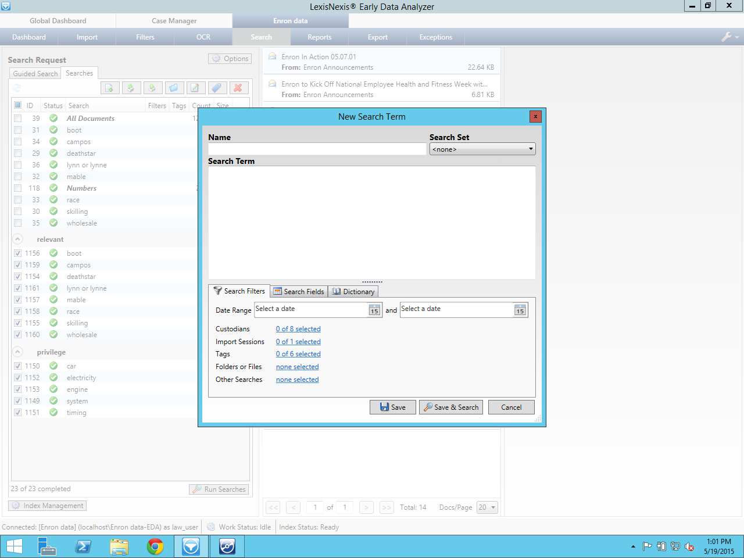744x558 pixels.
Task: Show hidden system tray icons
Action: 633,546
